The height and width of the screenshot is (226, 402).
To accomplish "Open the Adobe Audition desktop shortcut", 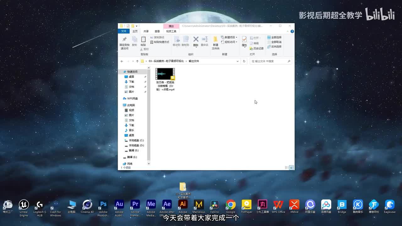I will 119,208.
